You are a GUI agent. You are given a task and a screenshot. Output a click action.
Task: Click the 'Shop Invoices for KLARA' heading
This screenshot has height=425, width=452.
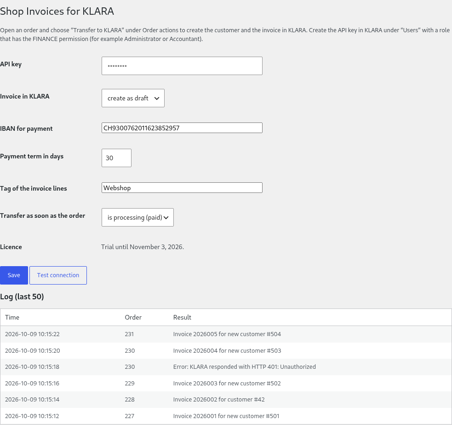pos(57,11)
